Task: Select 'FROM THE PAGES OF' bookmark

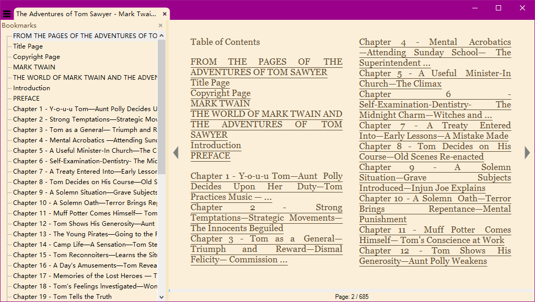Action: tap(85, 36)
